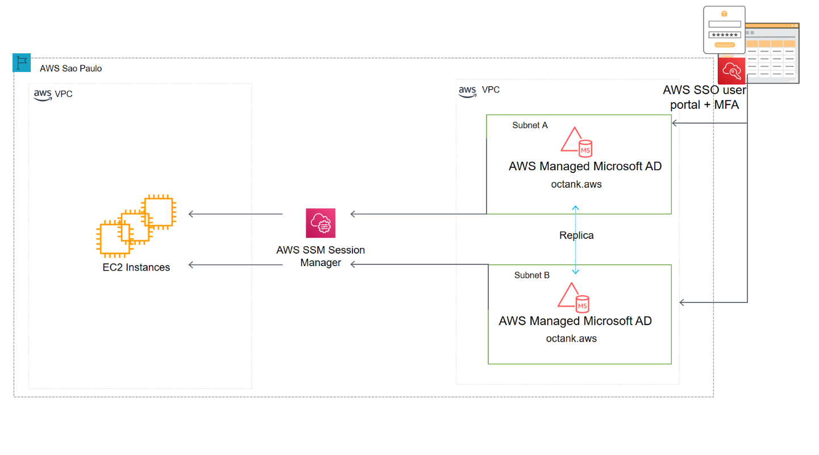The height and width of the screenshot is (455, 819).
Task: Select "AWS Managed Microsoft AD" text in Subnet A
Action: [x=585, y=167]
